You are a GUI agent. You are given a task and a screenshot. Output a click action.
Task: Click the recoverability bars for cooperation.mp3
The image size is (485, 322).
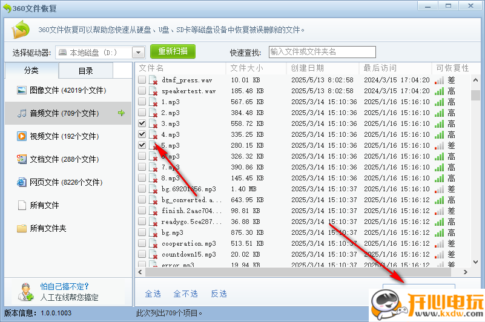[439, 243]
